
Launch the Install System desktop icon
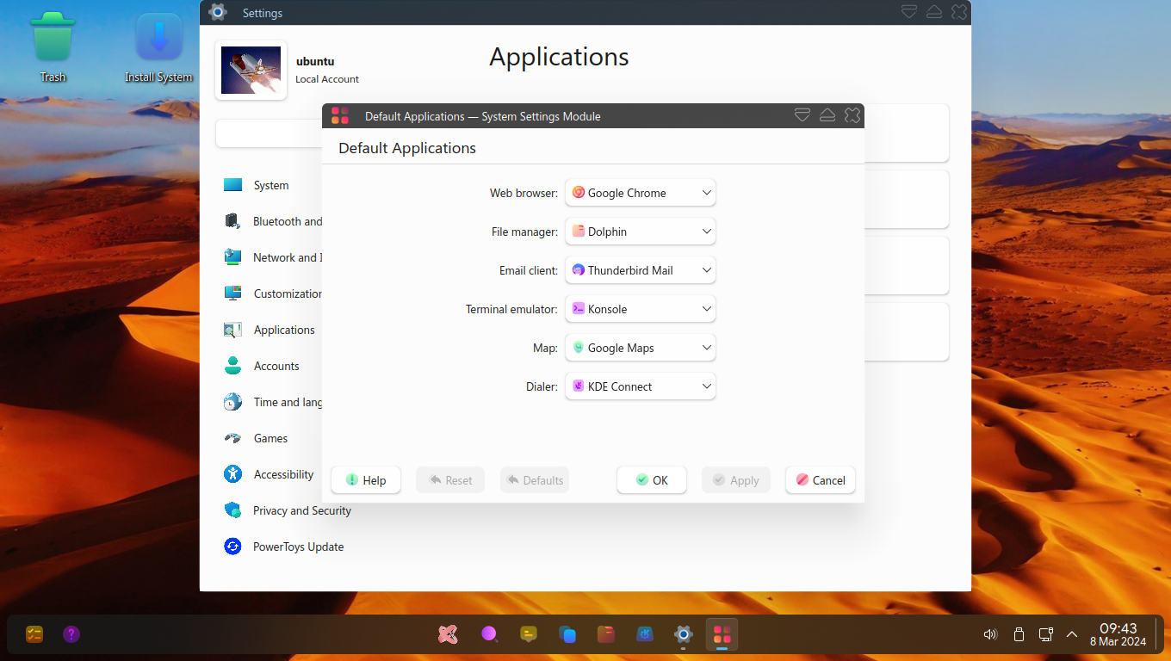(x=158, y=37)
